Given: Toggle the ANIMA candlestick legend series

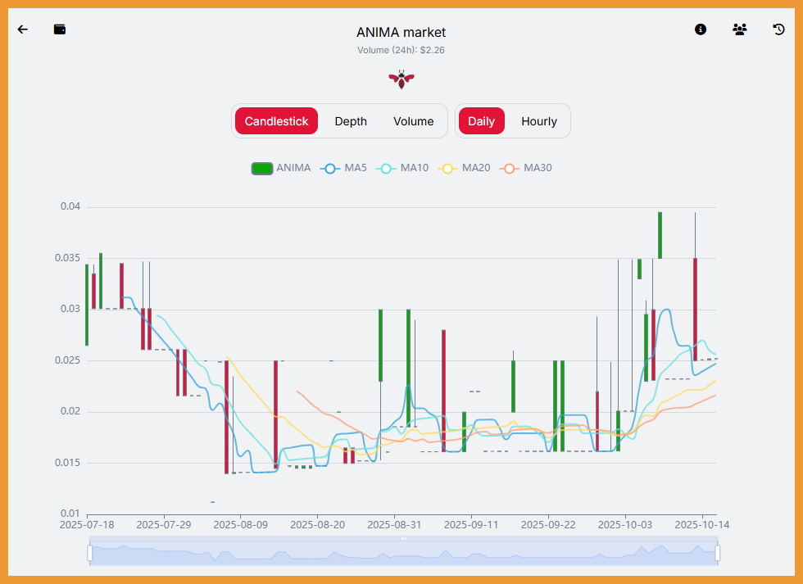Looking at the screenshot, I should 281,168.
